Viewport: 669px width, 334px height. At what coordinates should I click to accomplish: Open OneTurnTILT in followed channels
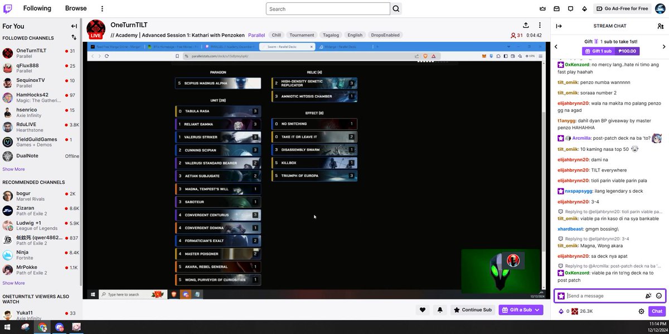40,53
